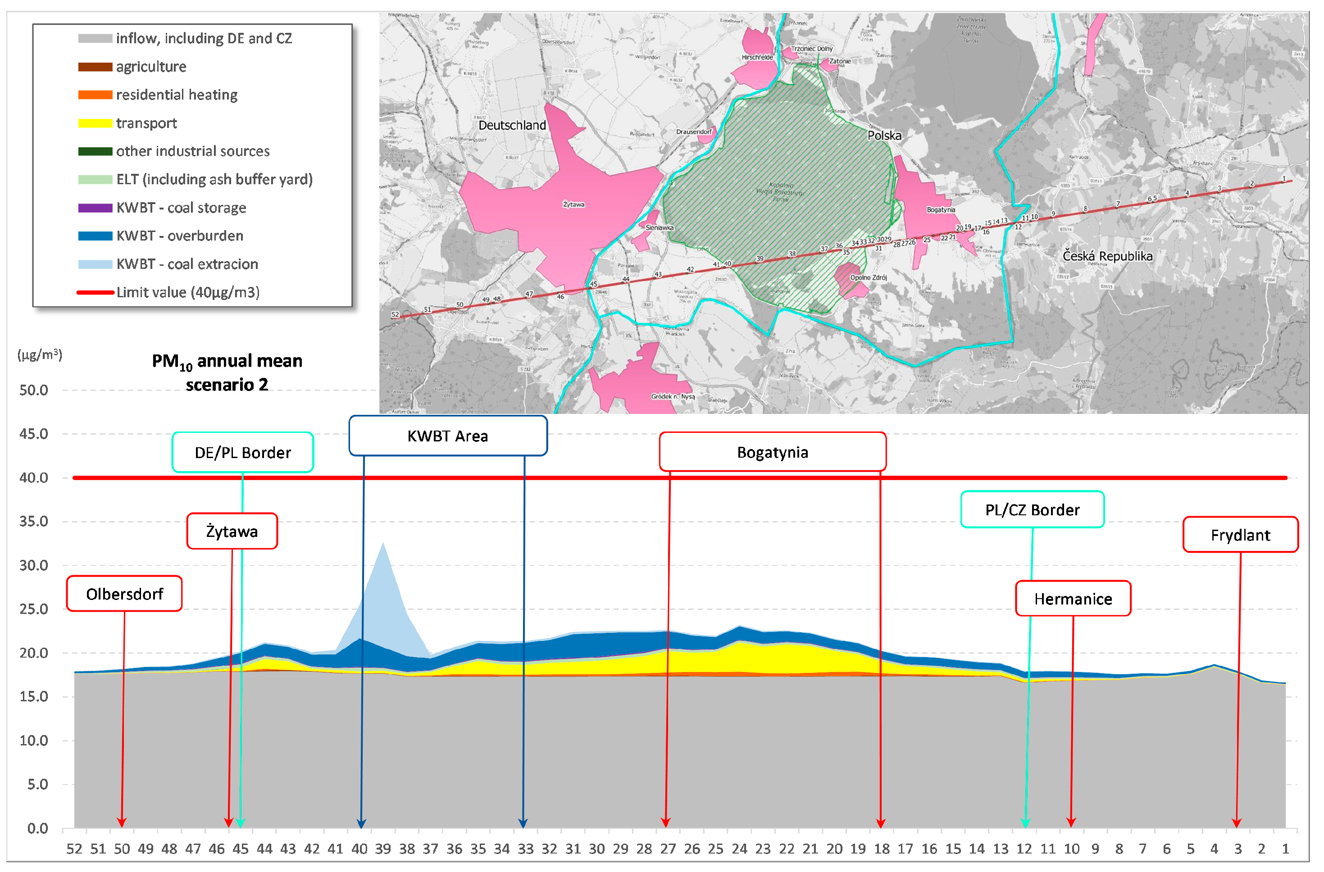
Task: Select the Olbersdorf label box
Action: click(x=125, y=594)
